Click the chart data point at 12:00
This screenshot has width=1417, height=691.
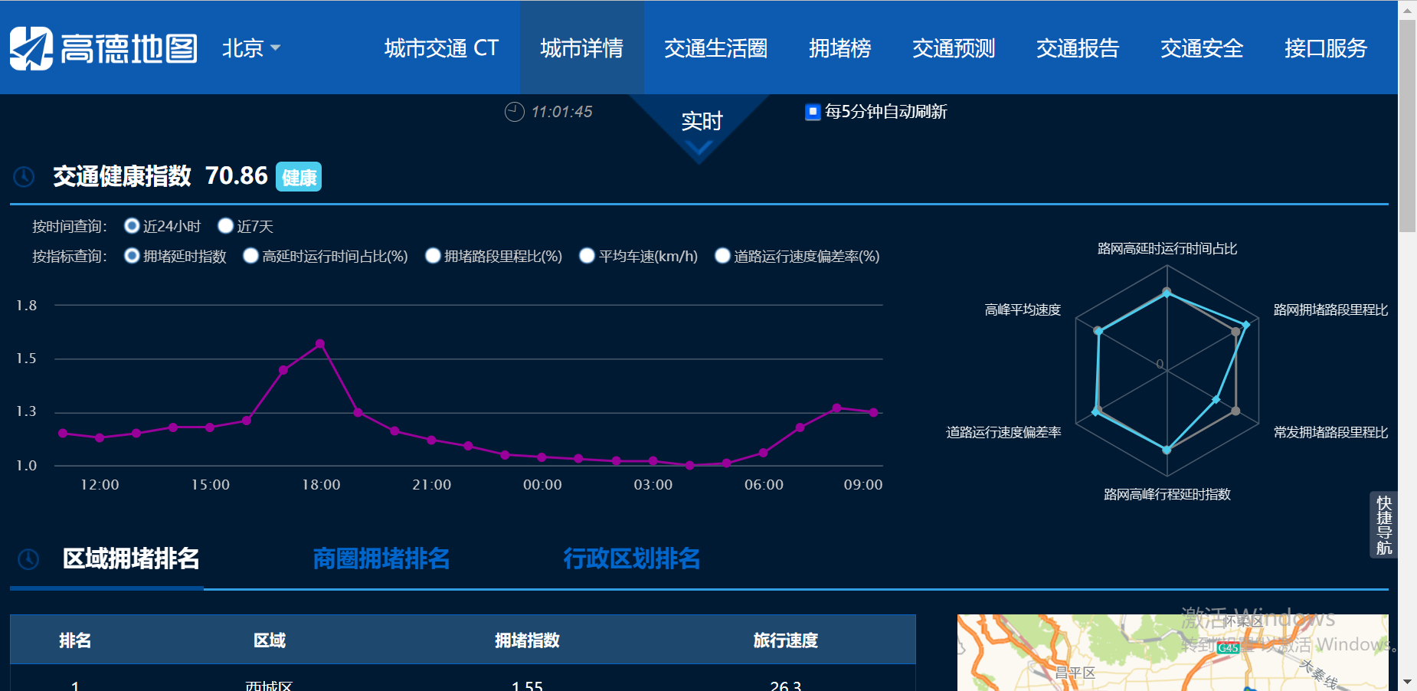point(100,438)
